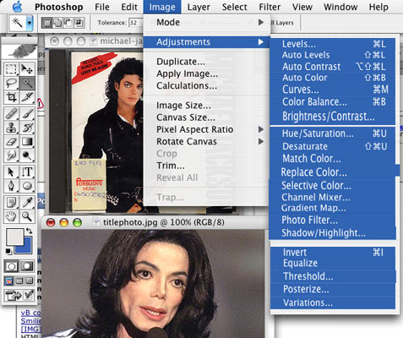Screen dimensions: 403x338
Task: Select the Clone Stamp tool
Action: coord(11,128)
